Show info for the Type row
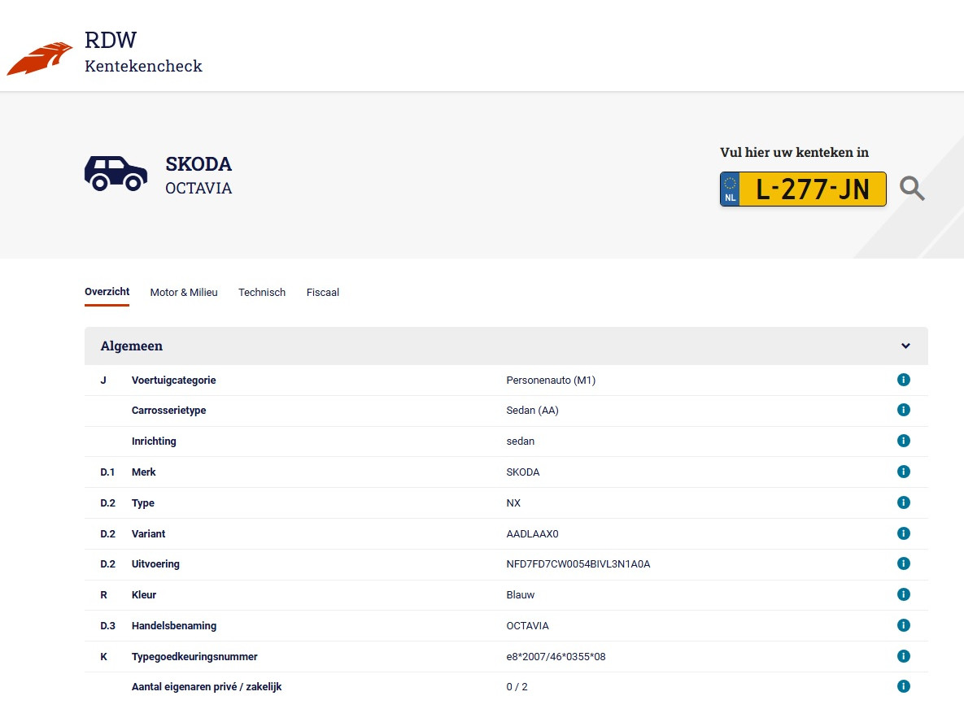The height and width of the screenshot is (722, 964). coord(903,502)
